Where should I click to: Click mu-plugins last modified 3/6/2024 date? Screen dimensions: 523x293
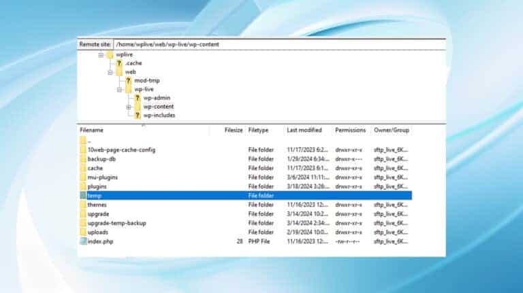(308, 177)
